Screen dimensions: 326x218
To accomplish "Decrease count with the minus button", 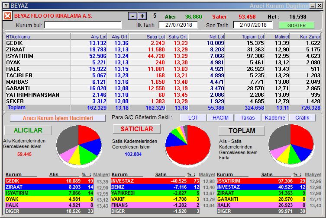I will click(132, 16).
